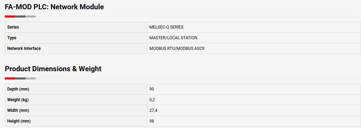Select the MELSEC-Q SERIES value
The height and width of the screenshot is (128, 361).
point(166,27)
